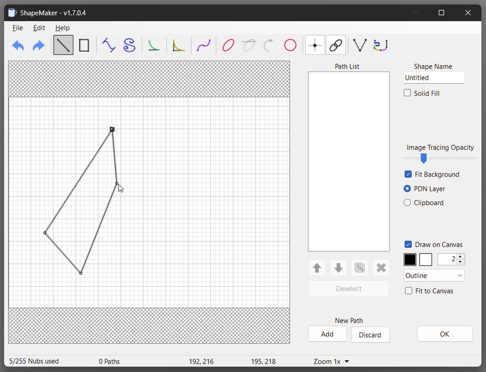This screenshot has height=372, width=486.
Task: Select the PDN Layer radio button
Action: [x=407, y=189]
